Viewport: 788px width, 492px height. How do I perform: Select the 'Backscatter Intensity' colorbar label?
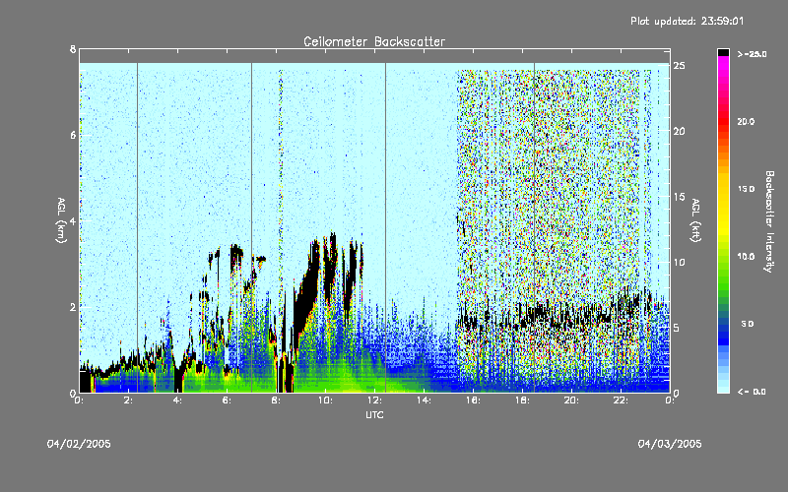click(769, 221)
